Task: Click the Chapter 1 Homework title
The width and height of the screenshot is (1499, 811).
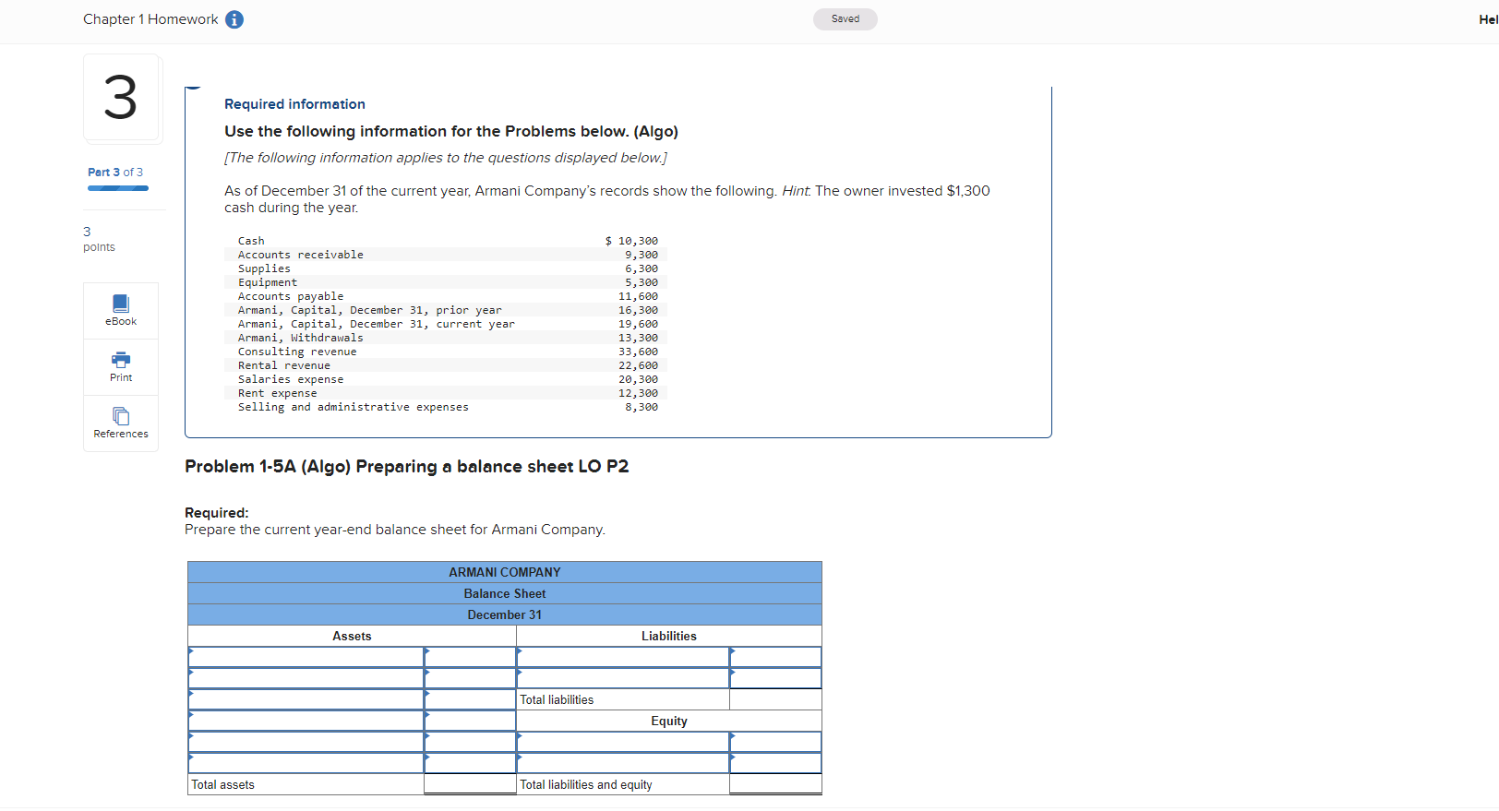Action: [x=150, y=19]
